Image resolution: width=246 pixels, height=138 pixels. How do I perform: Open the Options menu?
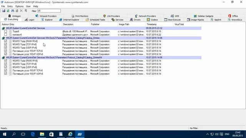[19, 6]
